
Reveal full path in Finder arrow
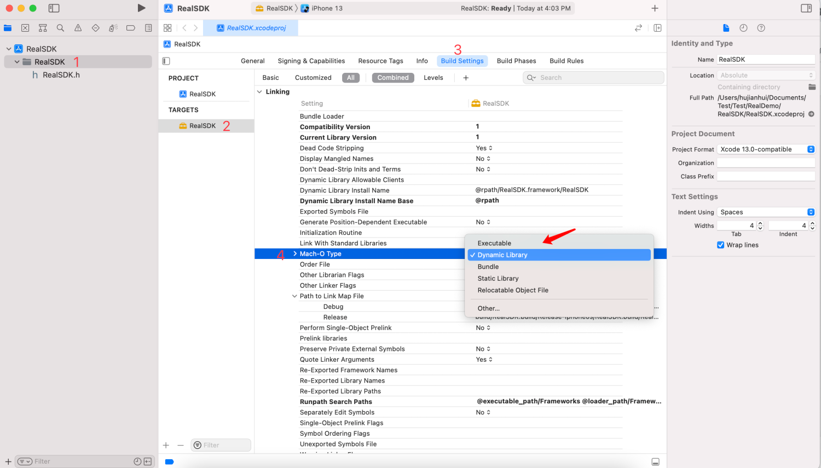tap(811, 114)
